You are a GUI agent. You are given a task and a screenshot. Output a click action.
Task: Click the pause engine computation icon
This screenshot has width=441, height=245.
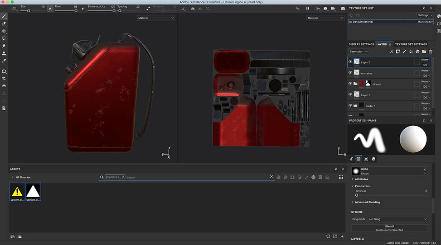[307, 9]
